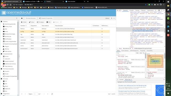
Task: Open NFS service settings
Action: pyautogui.click(x=6, y=84)
